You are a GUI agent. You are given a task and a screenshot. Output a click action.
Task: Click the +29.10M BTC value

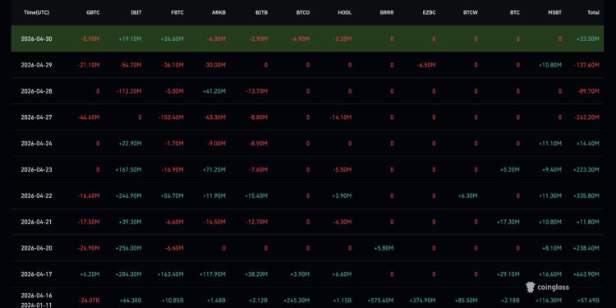[508, 274]
